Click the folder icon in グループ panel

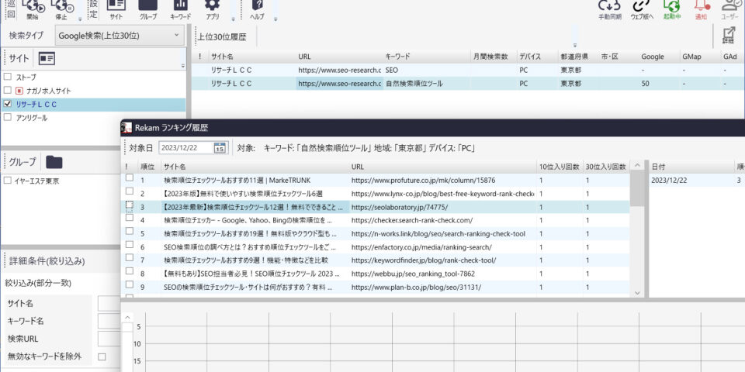54,162
